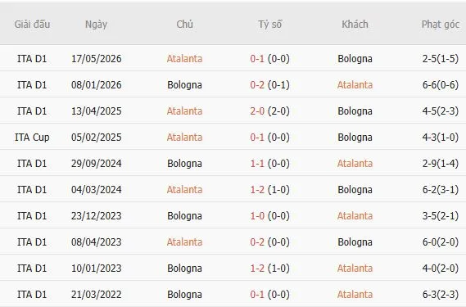466x307 pixels.
Task: Click the 0-2 score on 08/01/2026
Action: (257, 84)
